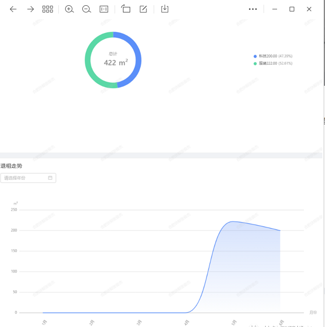
Task: Open the three-dots more options menu
Action: pos(253,9)
